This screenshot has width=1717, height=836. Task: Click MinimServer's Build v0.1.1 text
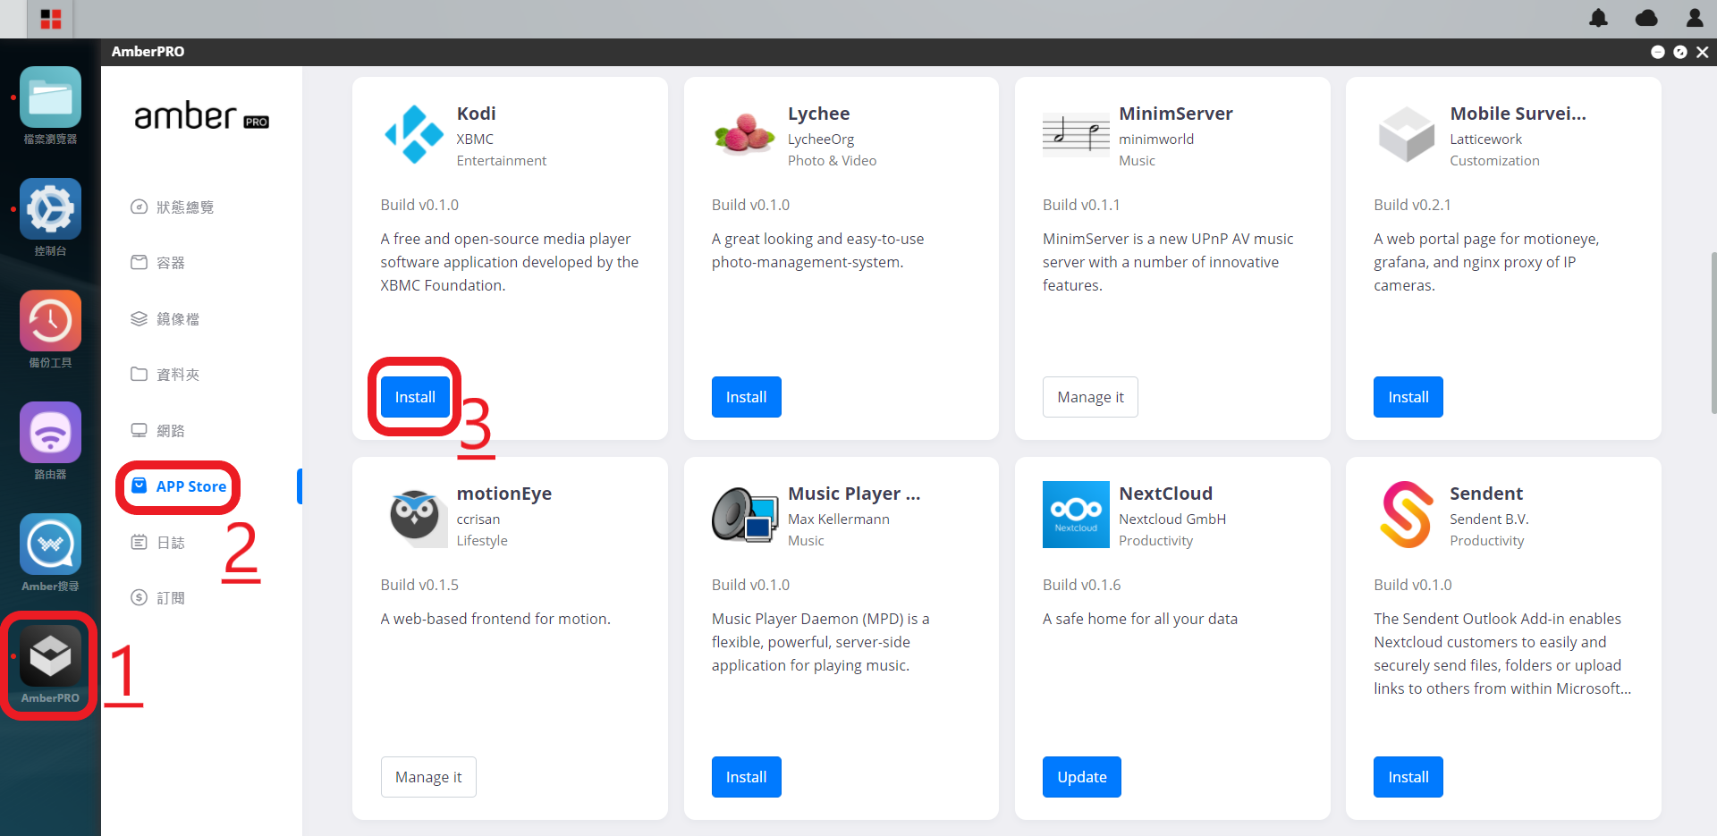pos(1081,205)
